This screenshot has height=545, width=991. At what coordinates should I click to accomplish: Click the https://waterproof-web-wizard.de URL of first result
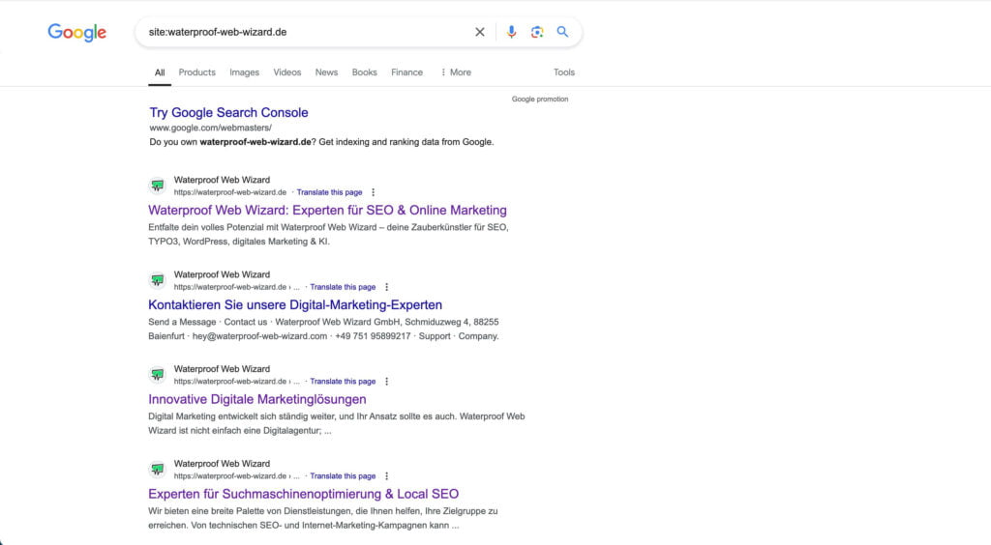pyautogui.click(x=230, y=192)
